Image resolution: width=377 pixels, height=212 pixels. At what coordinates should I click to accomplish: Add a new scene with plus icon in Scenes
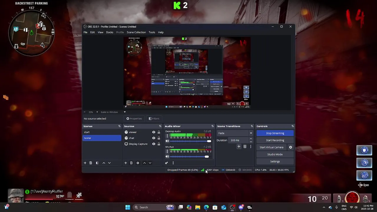(85, 163)
